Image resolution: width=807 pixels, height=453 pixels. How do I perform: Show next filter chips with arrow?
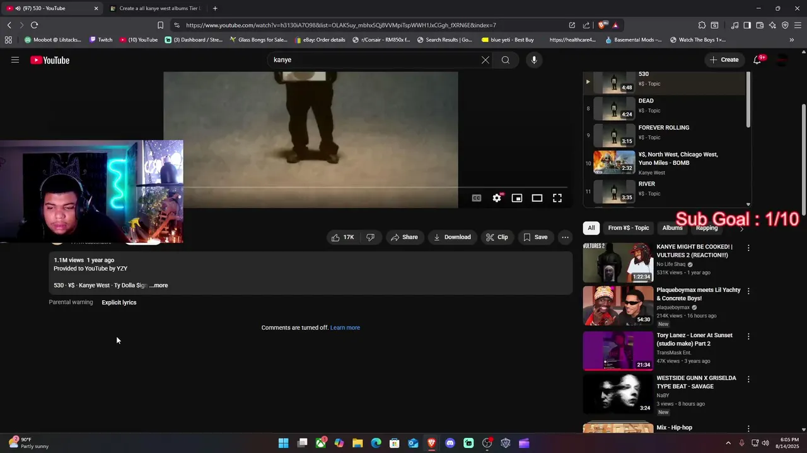(741, 228)
